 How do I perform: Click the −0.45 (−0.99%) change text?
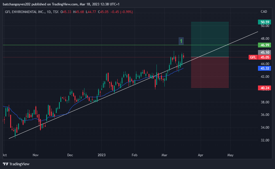(x=122, y=12)
